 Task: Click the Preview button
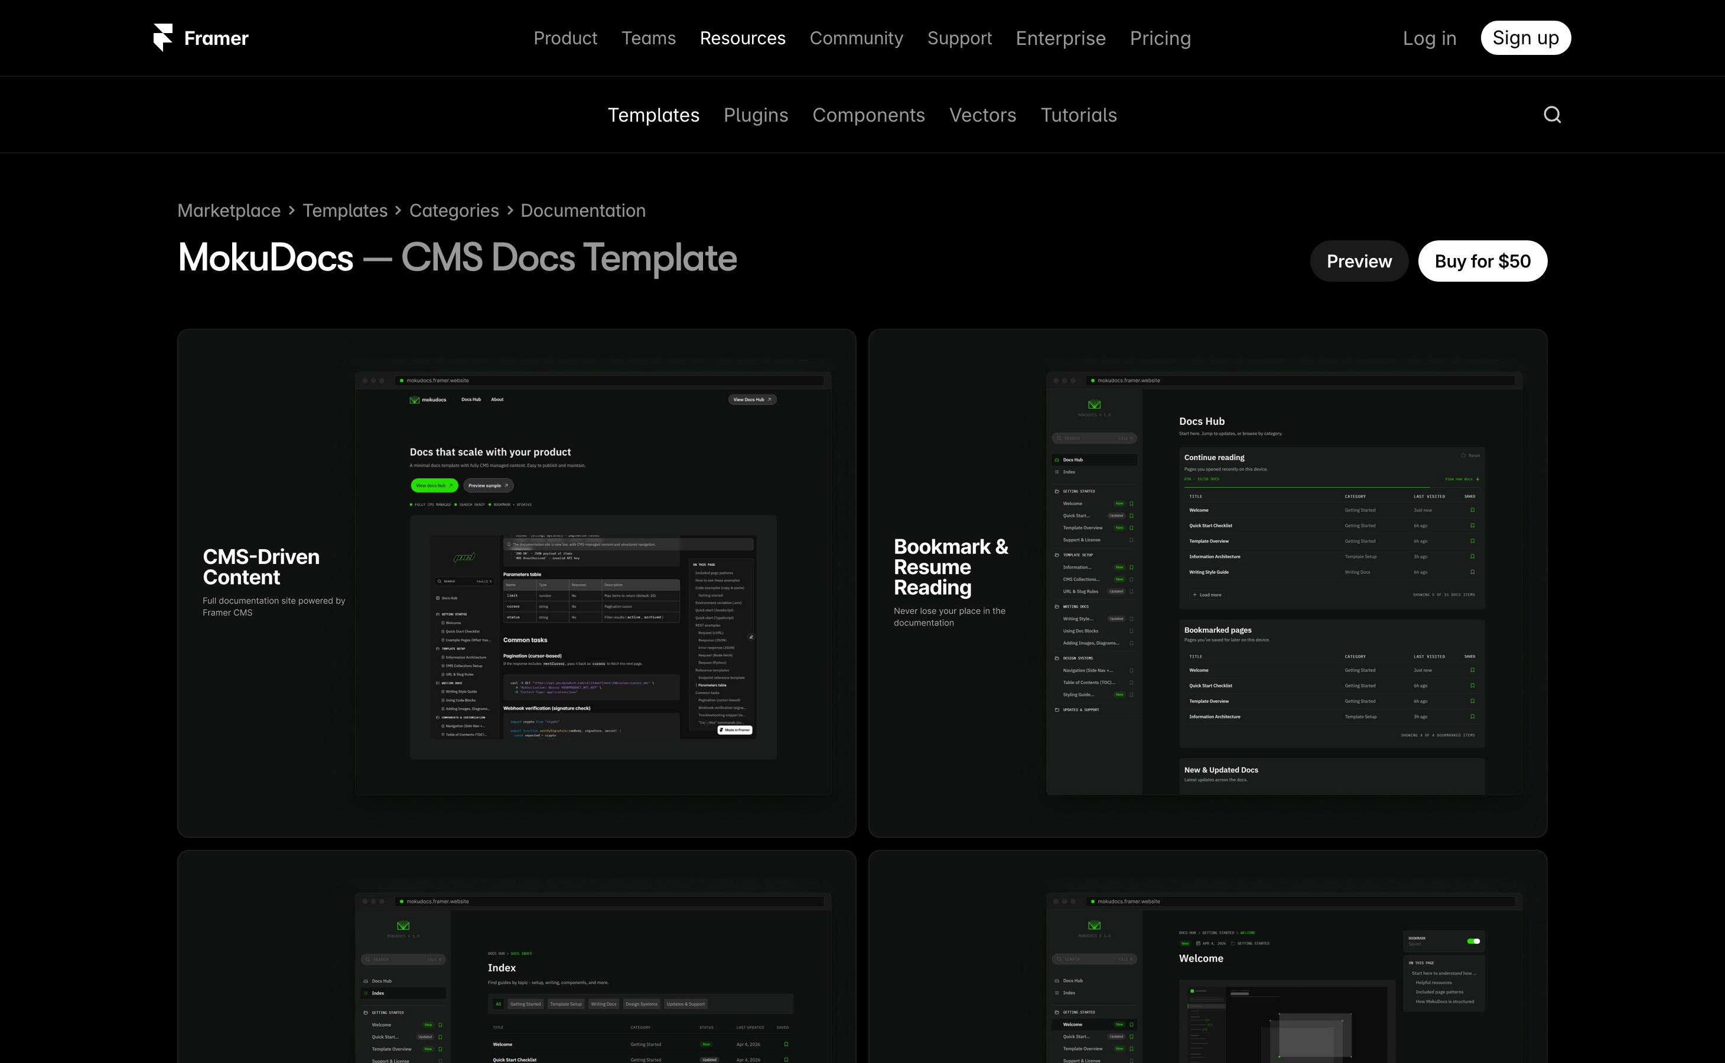[x=1359, y=261]
